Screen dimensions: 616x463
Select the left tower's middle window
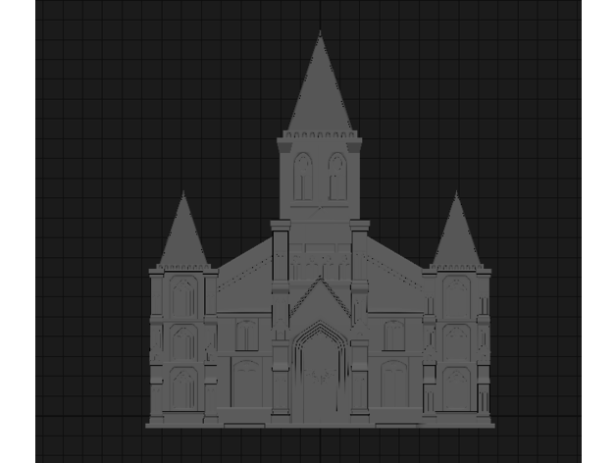coord(183,341)
